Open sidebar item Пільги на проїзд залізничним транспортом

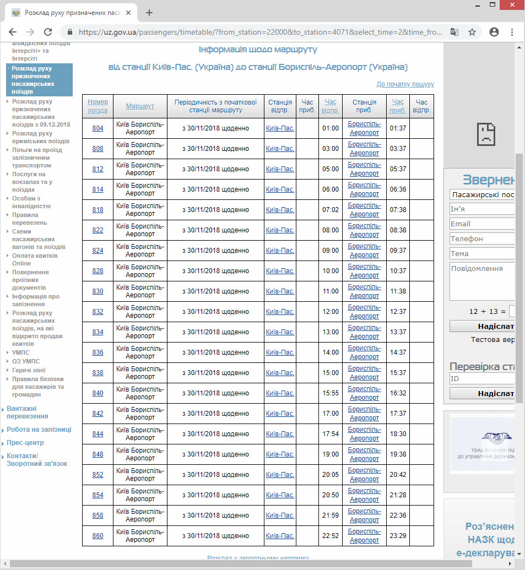[37, 158]
